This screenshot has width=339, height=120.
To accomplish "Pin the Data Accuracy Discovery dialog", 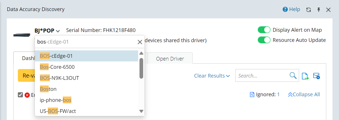I will [319, 10].
